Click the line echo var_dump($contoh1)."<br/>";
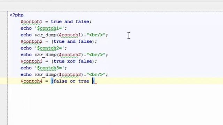223x125 pixels. tap(64, 35)
